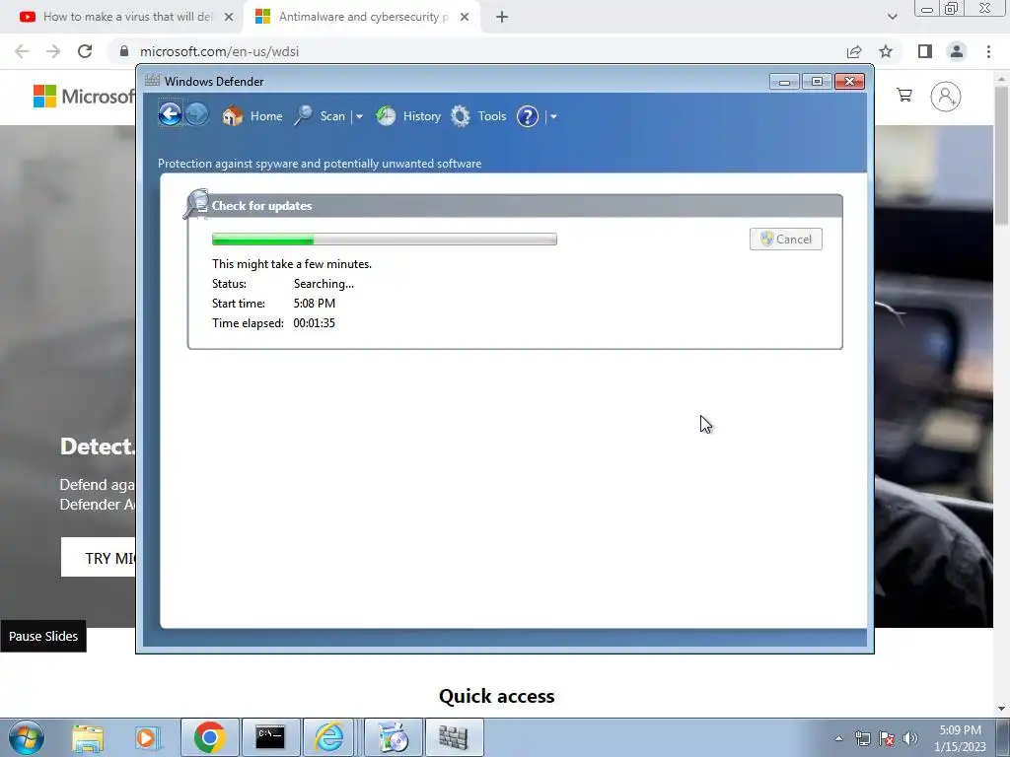
Task: Click the Start time value 5:08 PM
Action: tap(315, 304)
